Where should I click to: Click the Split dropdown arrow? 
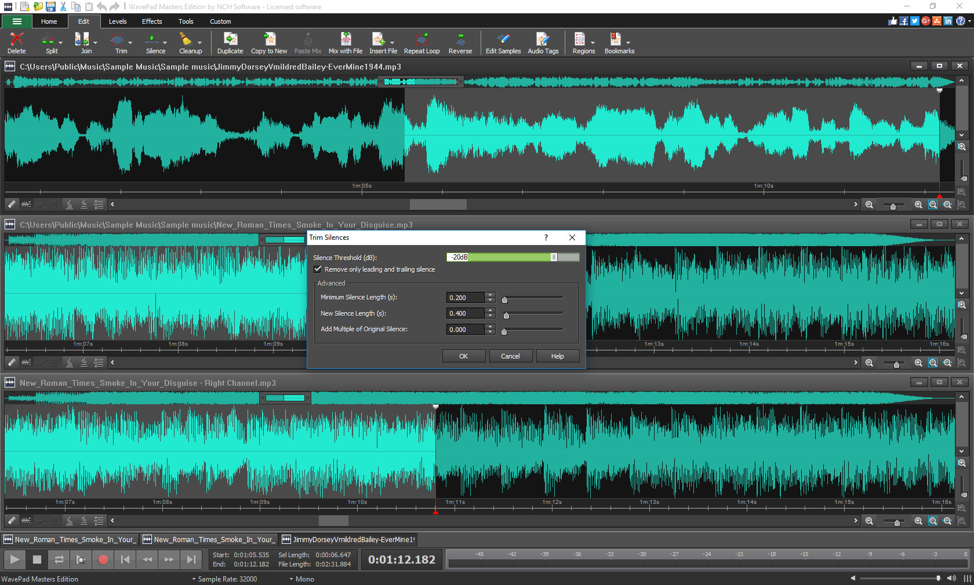pos(60,43)
